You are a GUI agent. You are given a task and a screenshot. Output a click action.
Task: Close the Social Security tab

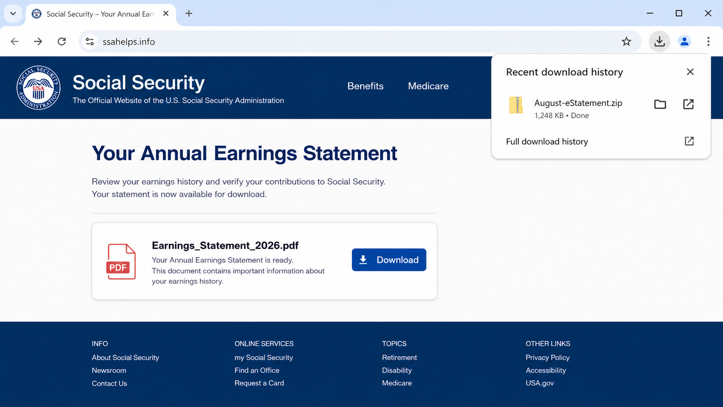pos(166,13)
